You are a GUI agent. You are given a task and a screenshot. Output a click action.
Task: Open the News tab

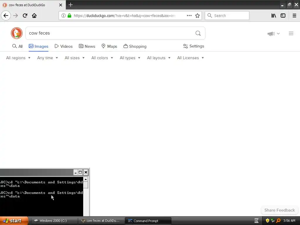[x=87, y=46]
